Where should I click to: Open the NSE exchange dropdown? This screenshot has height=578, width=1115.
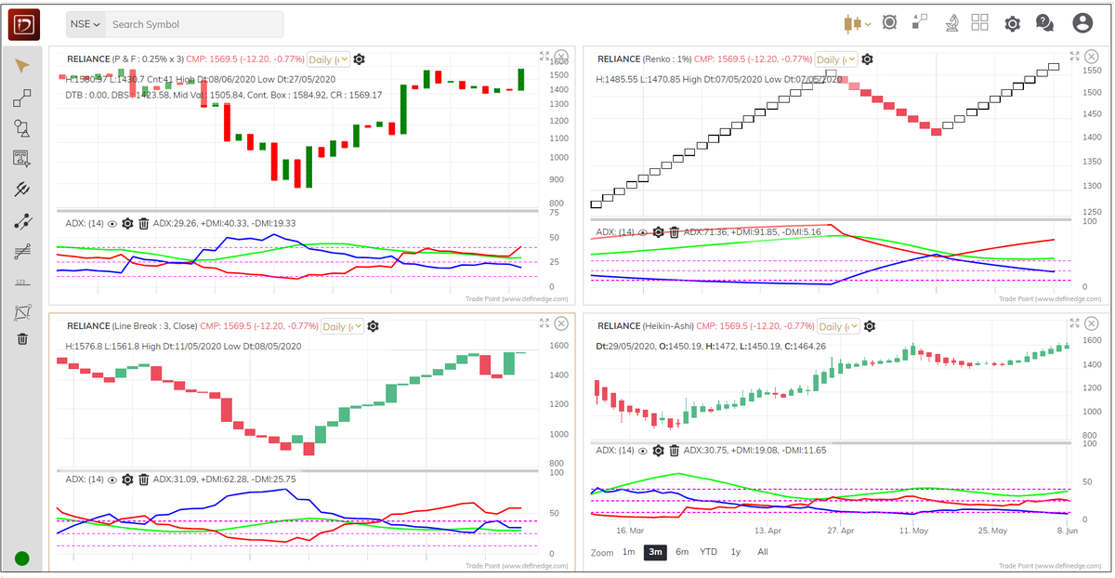[x=85, y=24]
